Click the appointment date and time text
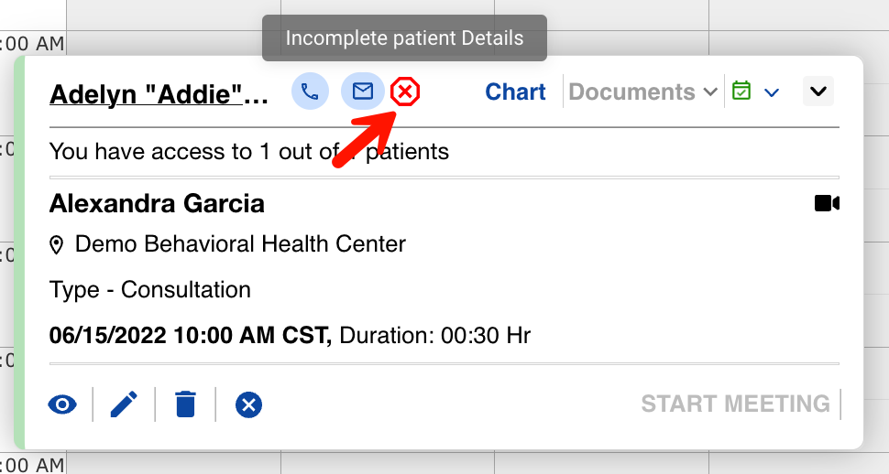 point(190,335)
